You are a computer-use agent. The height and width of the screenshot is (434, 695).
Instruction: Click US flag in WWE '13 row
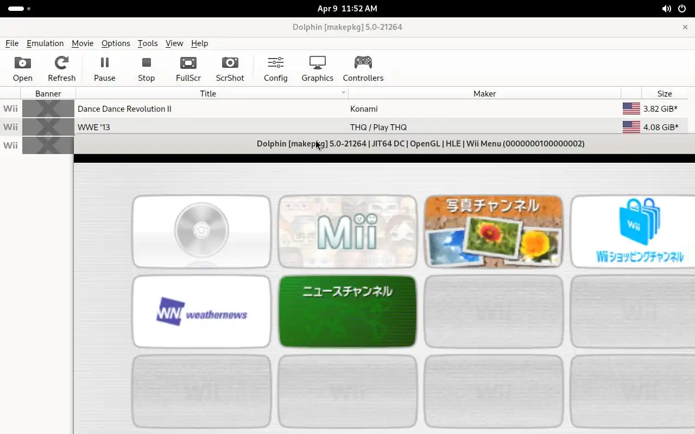(631, 127)
